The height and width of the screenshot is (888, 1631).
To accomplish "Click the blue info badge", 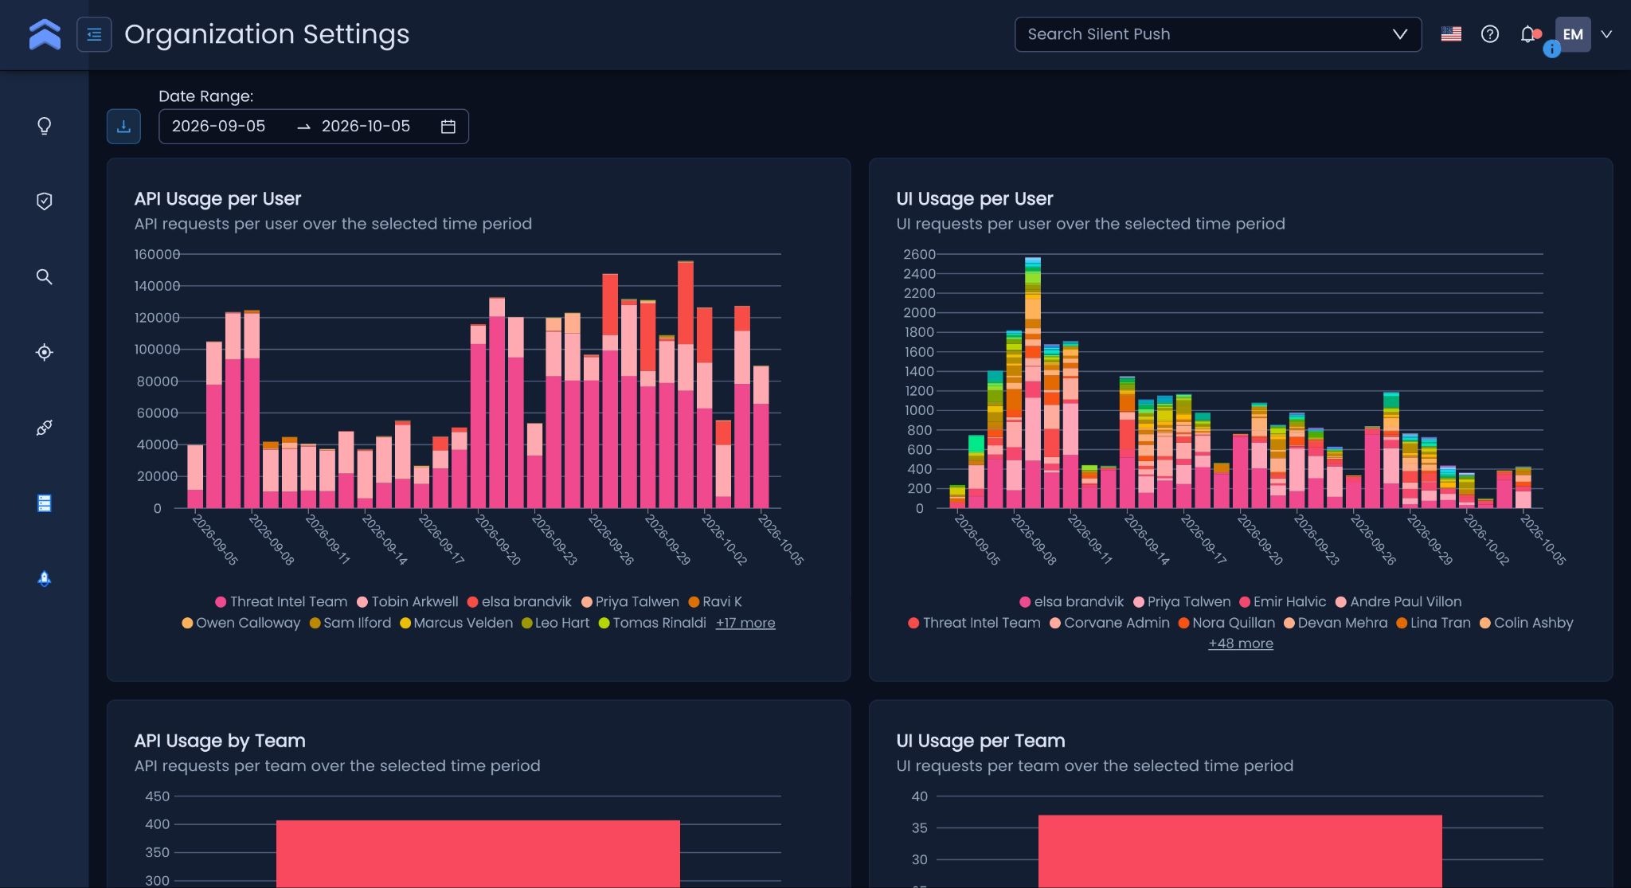I will (1551, 49).
